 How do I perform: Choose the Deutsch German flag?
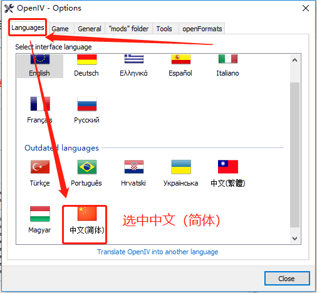(x=87, y=59)
